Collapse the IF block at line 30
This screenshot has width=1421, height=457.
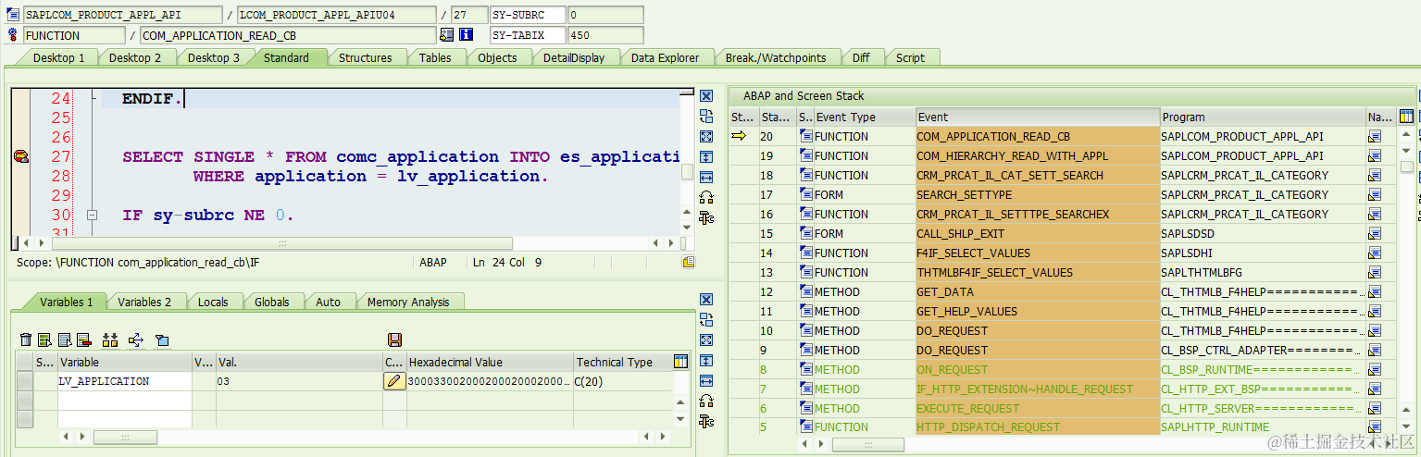[92, 215]
